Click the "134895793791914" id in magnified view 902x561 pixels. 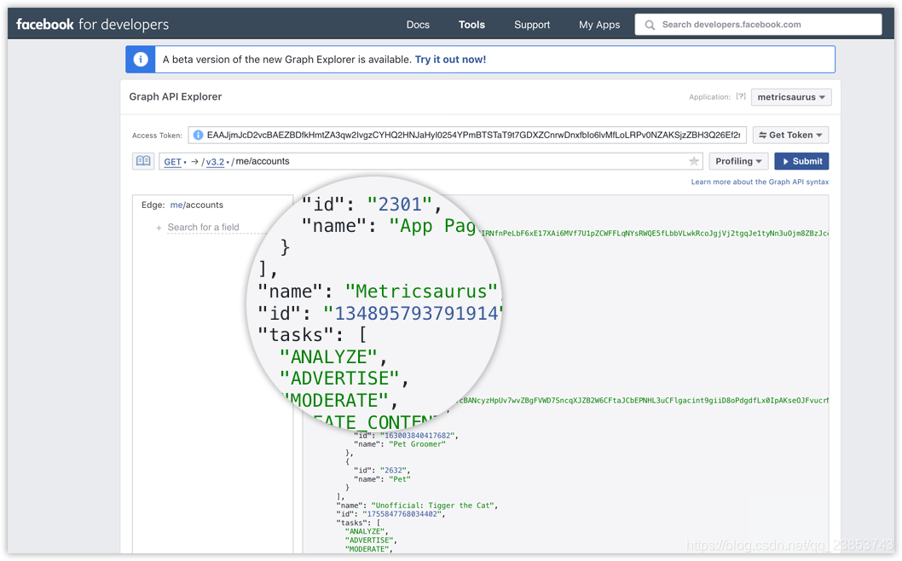413,314
